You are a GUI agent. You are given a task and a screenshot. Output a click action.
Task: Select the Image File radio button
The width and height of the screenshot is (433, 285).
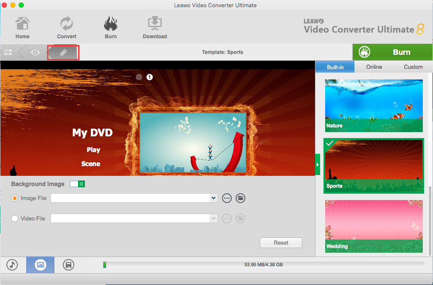pyautogui.click(x=14, y=198)
